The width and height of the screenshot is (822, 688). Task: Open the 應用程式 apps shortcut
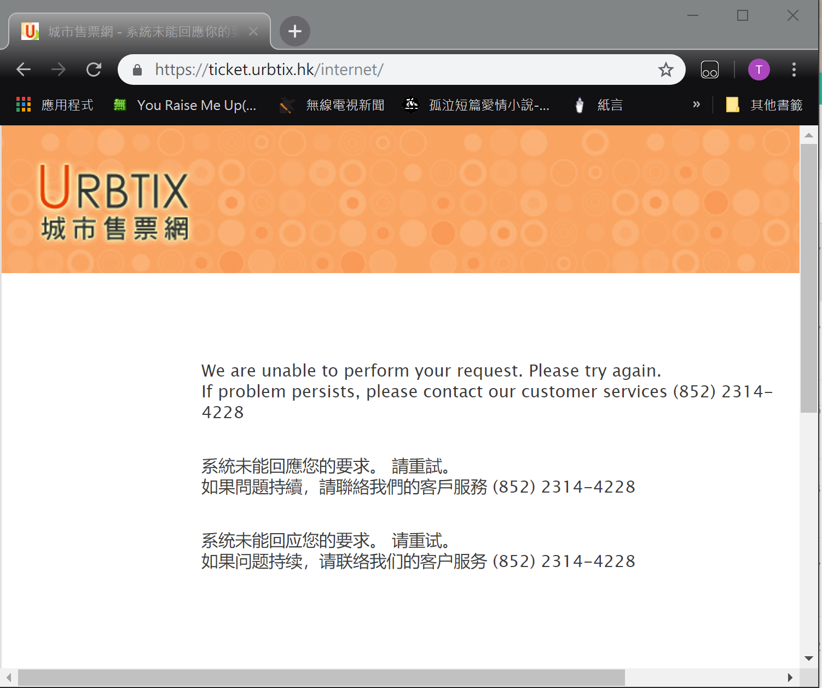click(x=55, y=105)
